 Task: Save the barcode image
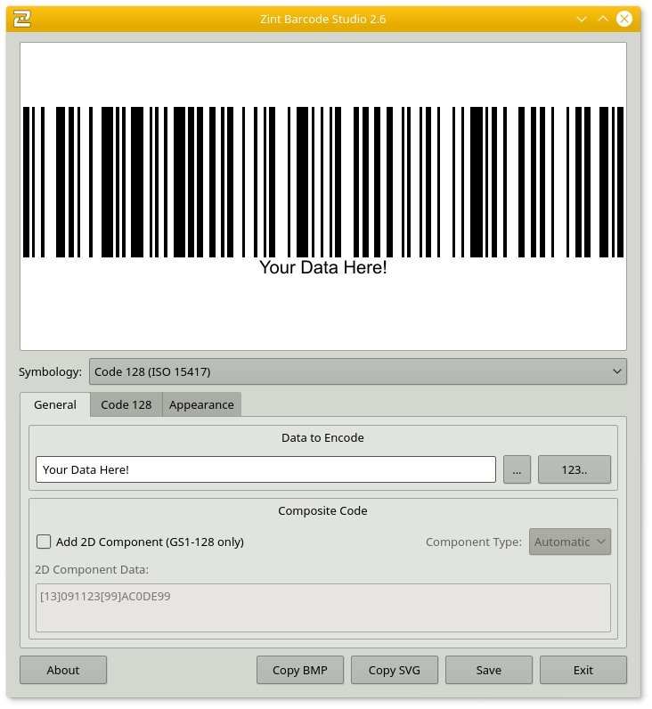(x=489, y=670)
